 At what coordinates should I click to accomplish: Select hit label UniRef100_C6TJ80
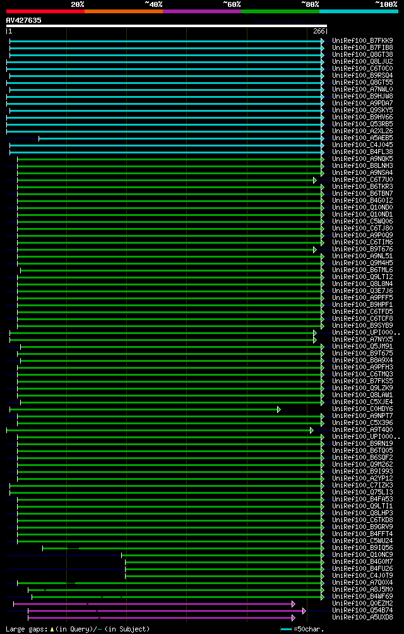(x=362, y=228)
